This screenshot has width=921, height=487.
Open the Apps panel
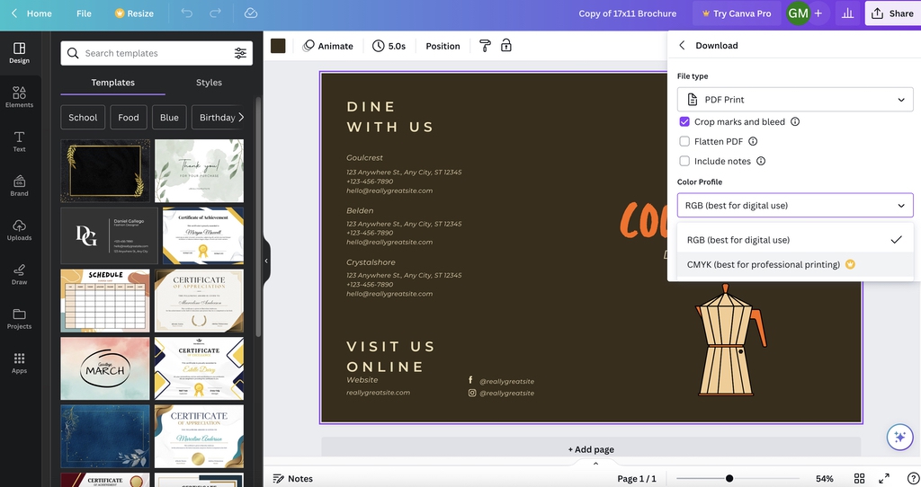(20, 363)
